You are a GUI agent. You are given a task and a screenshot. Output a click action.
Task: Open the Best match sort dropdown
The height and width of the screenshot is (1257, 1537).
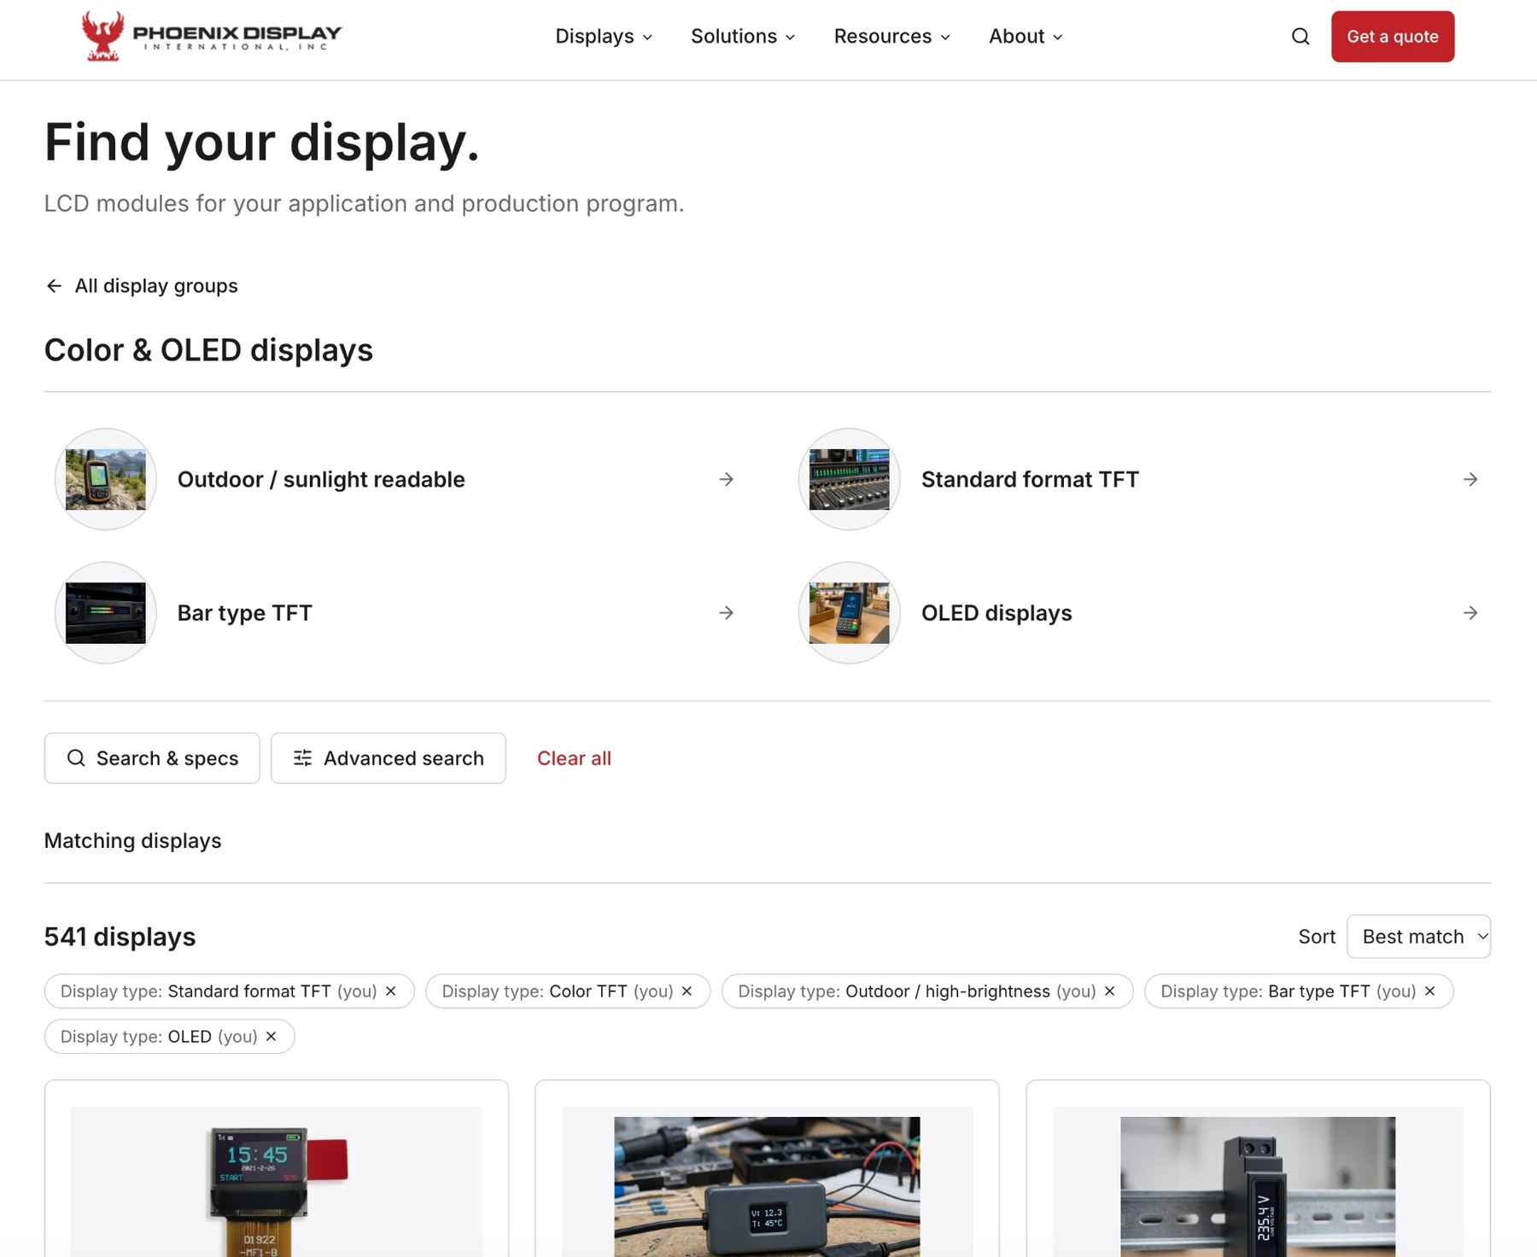point(1418,937)
